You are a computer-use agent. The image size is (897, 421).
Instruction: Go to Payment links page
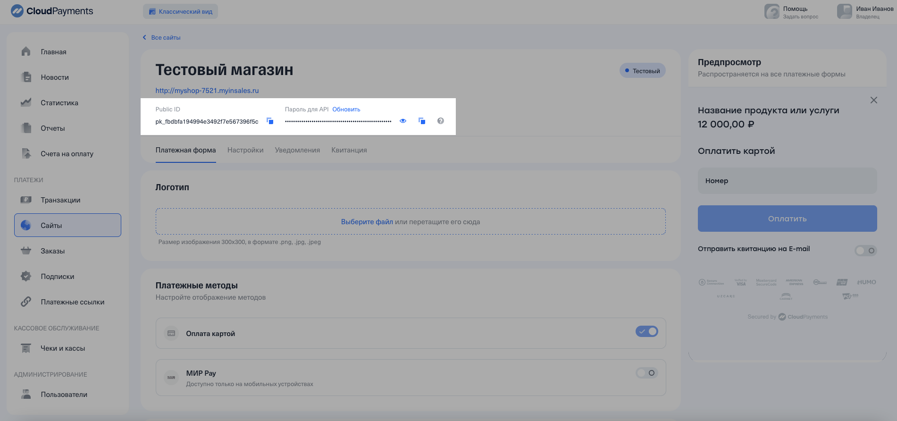click(72, 302)
